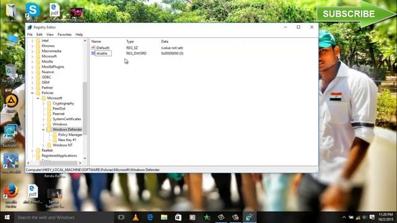Viewport: 397px width, 223px height.
Task: Click the 0x00000000 (0) data cell
Action: pos(172,53)
